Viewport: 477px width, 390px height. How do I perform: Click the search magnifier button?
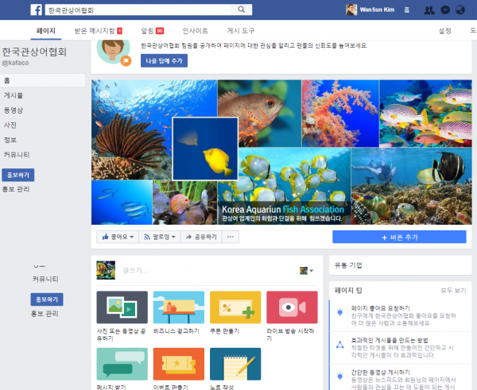click(242, 10)
